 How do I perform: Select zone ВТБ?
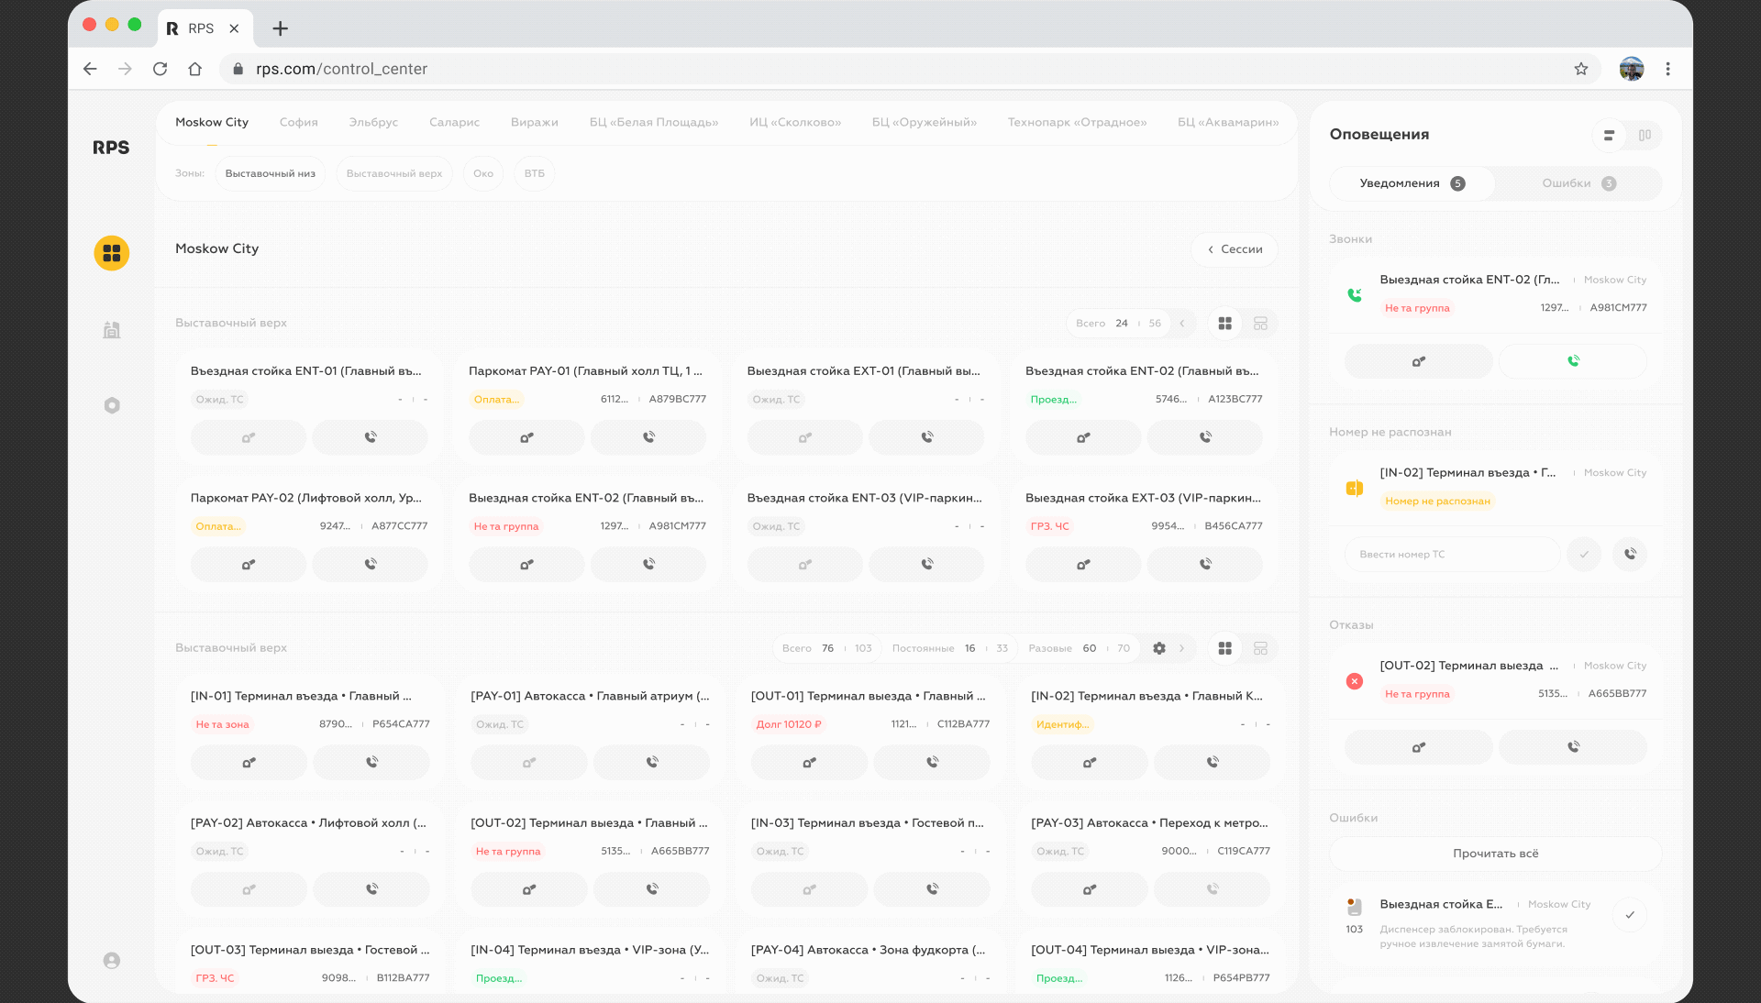coord(535,173)
